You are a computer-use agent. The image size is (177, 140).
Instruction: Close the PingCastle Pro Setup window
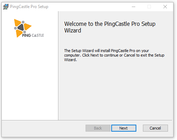[165, 7]
